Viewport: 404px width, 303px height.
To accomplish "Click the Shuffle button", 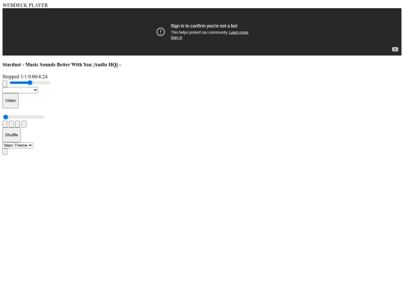I will tap(11, 135).
